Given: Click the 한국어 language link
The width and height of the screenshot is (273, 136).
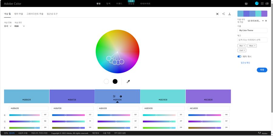Looking at the screenshot, I should (x=12, y=133).
